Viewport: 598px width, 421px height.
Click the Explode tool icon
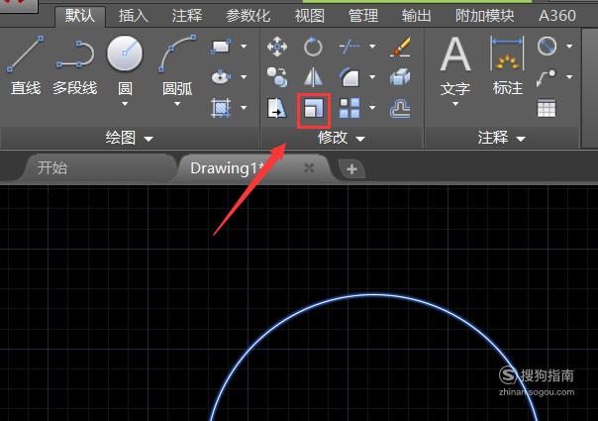(x=400, y=77)
